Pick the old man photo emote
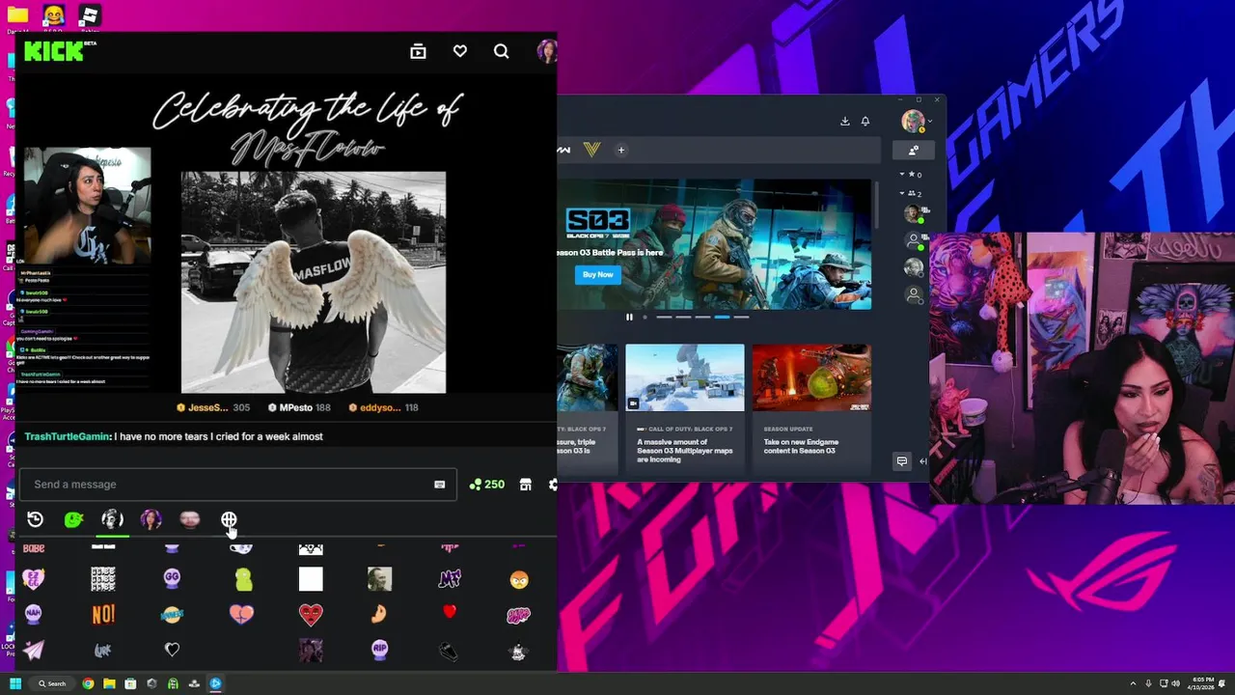Viewport: 1235px width, 695px height. pyautogui.click(x=379, y=579)
